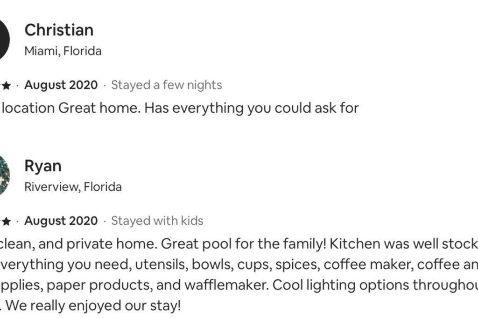Viewport: 478px width, 318px height.
Task: Click August 2020 date on Ryan's review
Action: click(x=61, y=221)
